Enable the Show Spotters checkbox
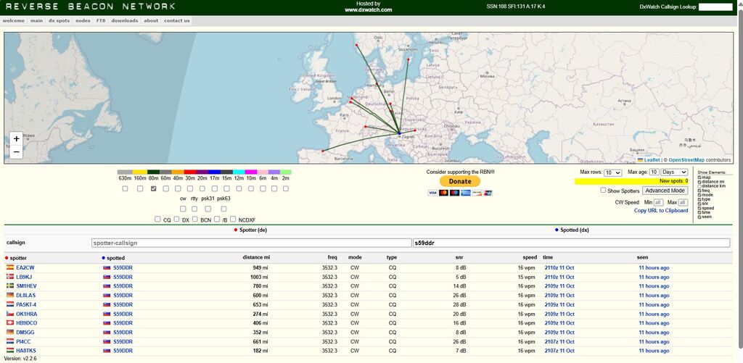This screenshot has width=743, height=363. 603,191
